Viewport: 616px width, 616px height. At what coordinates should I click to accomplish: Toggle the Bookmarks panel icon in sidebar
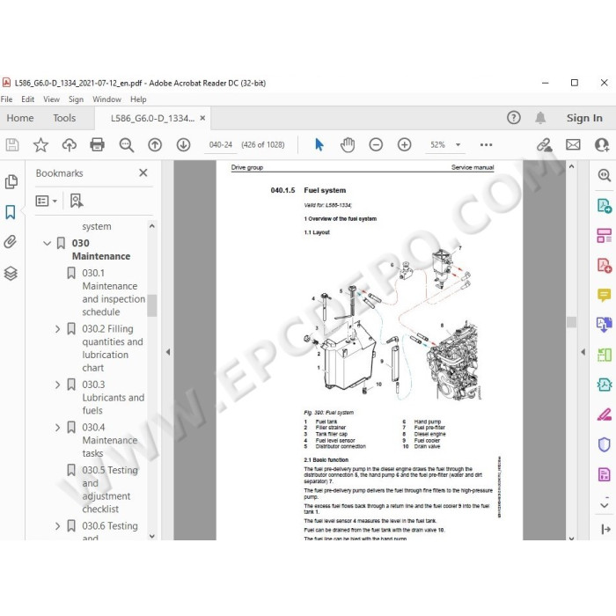[11, 212]
